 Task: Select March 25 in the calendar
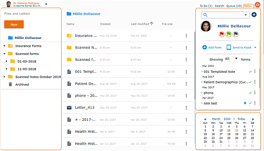[x=229, y=138]
